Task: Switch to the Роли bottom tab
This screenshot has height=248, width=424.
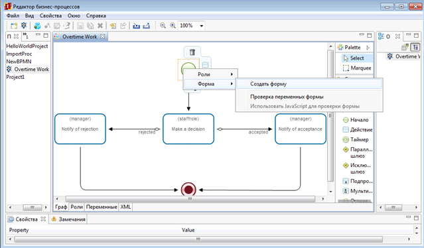Action: pos(76,207)
